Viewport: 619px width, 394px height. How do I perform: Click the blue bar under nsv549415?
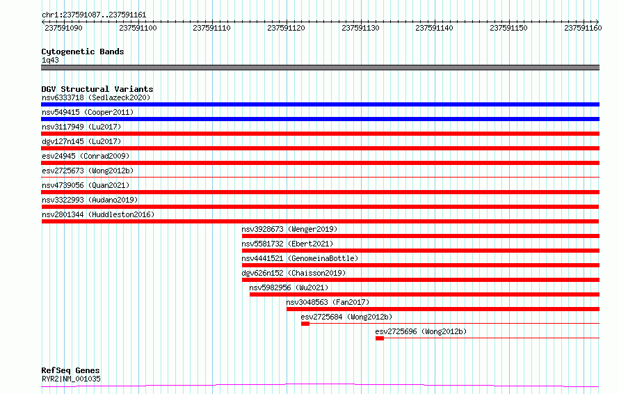(320, 119)
